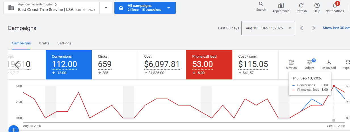350x132 pixels.
Task: Open the Metrics chart selector
Action: [x=291, y=64]
